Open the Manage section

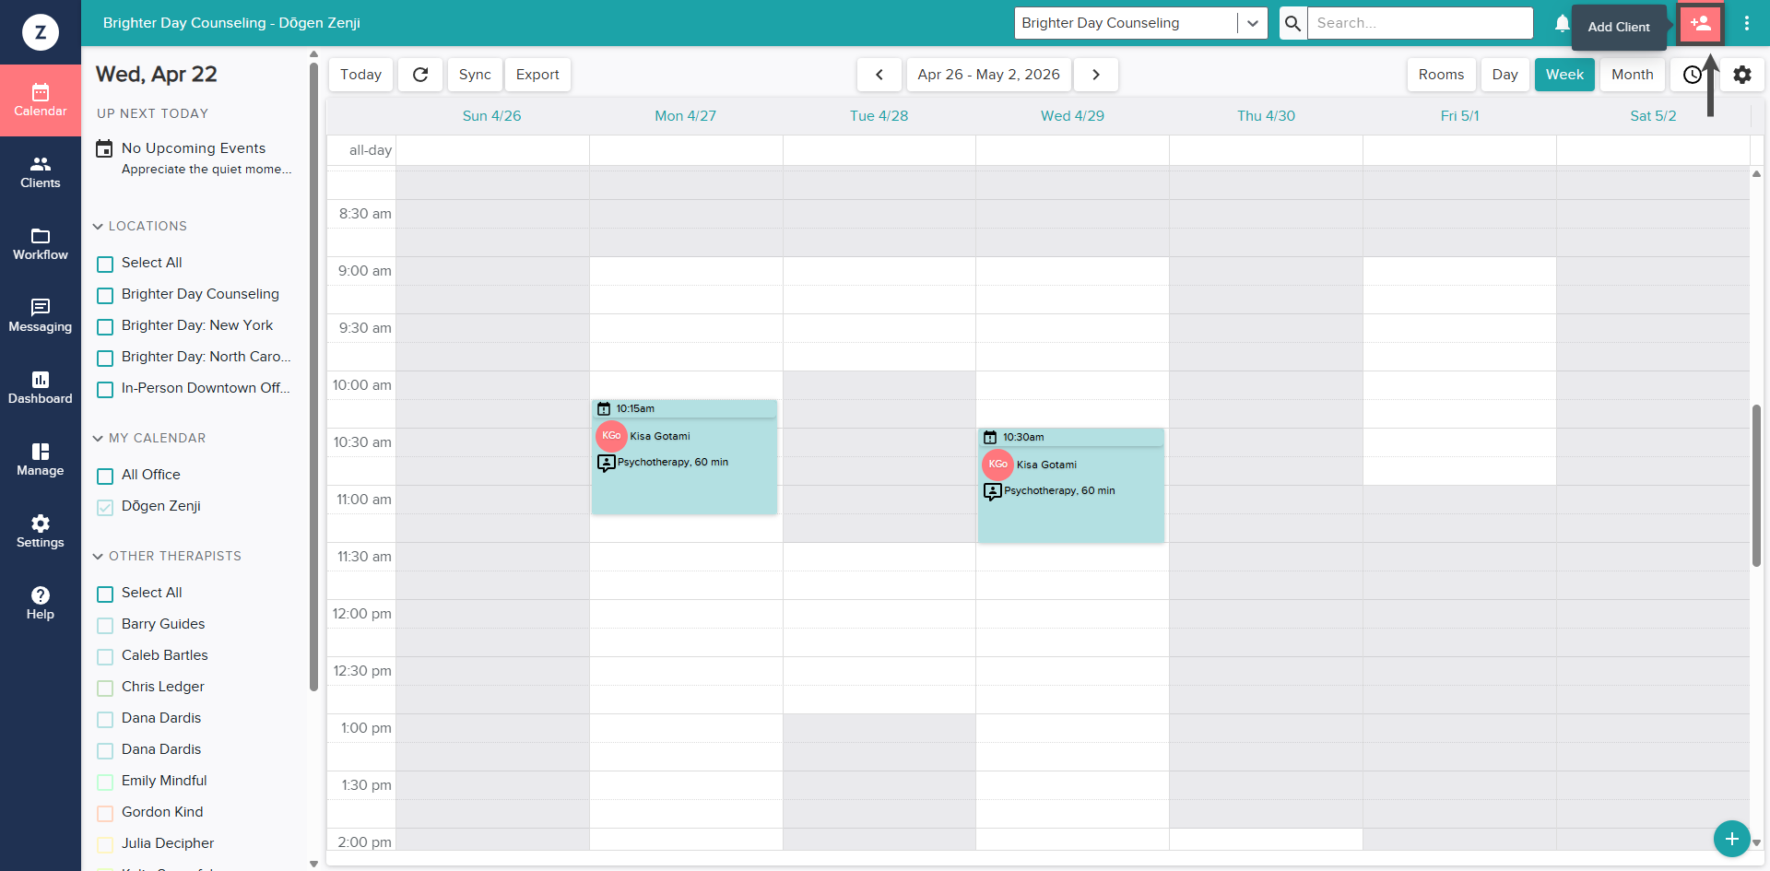coord(41,460)
